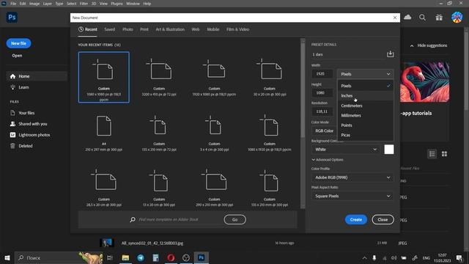
Task: Open the Film & Video tab
Action: coord(237,29)
